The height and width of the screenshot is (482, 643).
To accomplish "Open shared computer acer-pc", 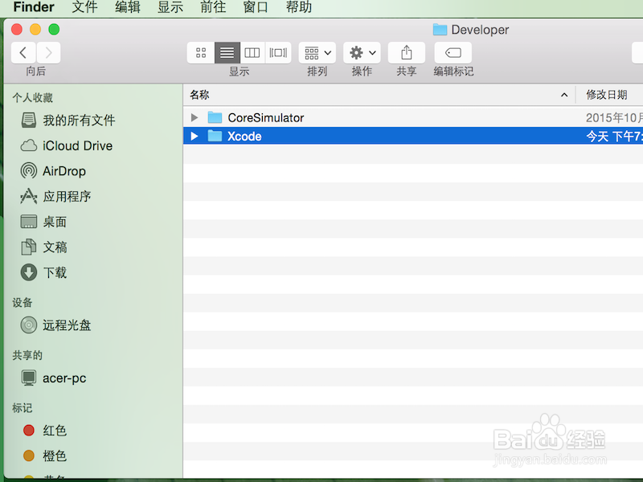I will pyautogui.click(x=53, y=378).
